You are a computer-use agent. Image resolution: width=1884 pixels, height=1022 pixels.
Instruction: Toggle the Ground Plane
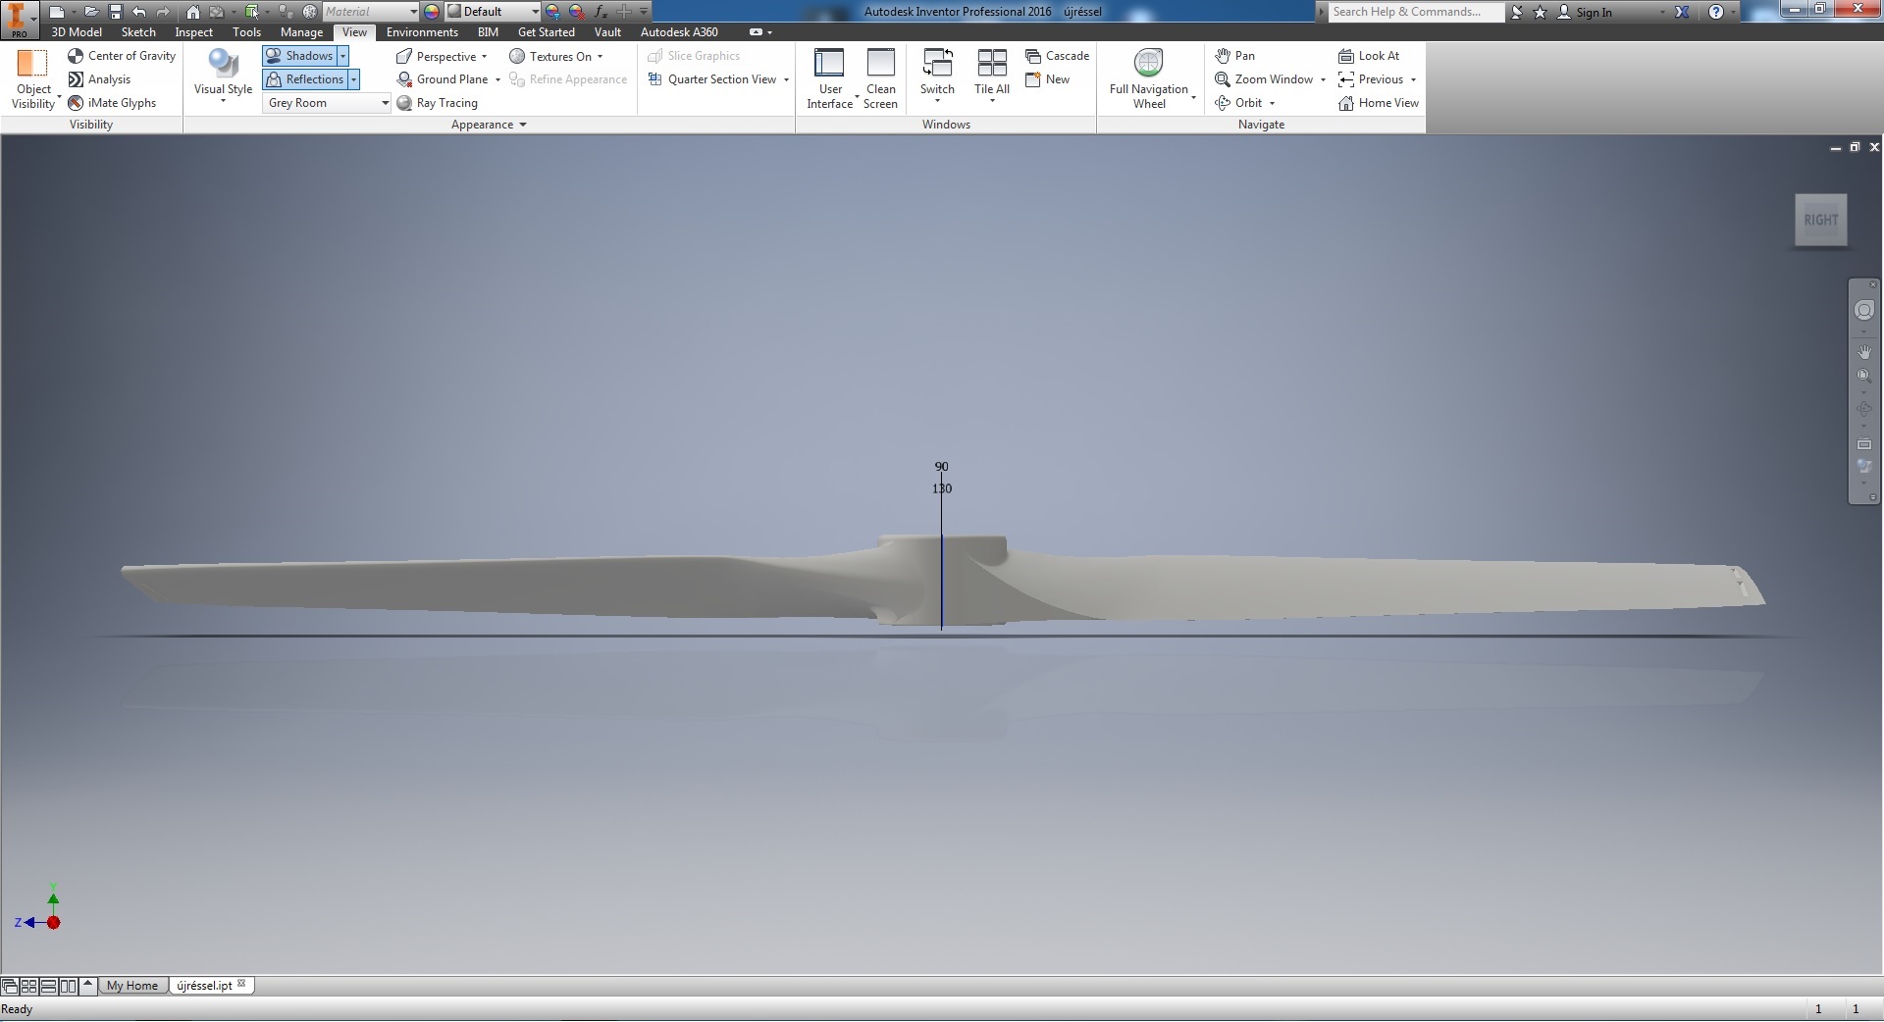442,79
